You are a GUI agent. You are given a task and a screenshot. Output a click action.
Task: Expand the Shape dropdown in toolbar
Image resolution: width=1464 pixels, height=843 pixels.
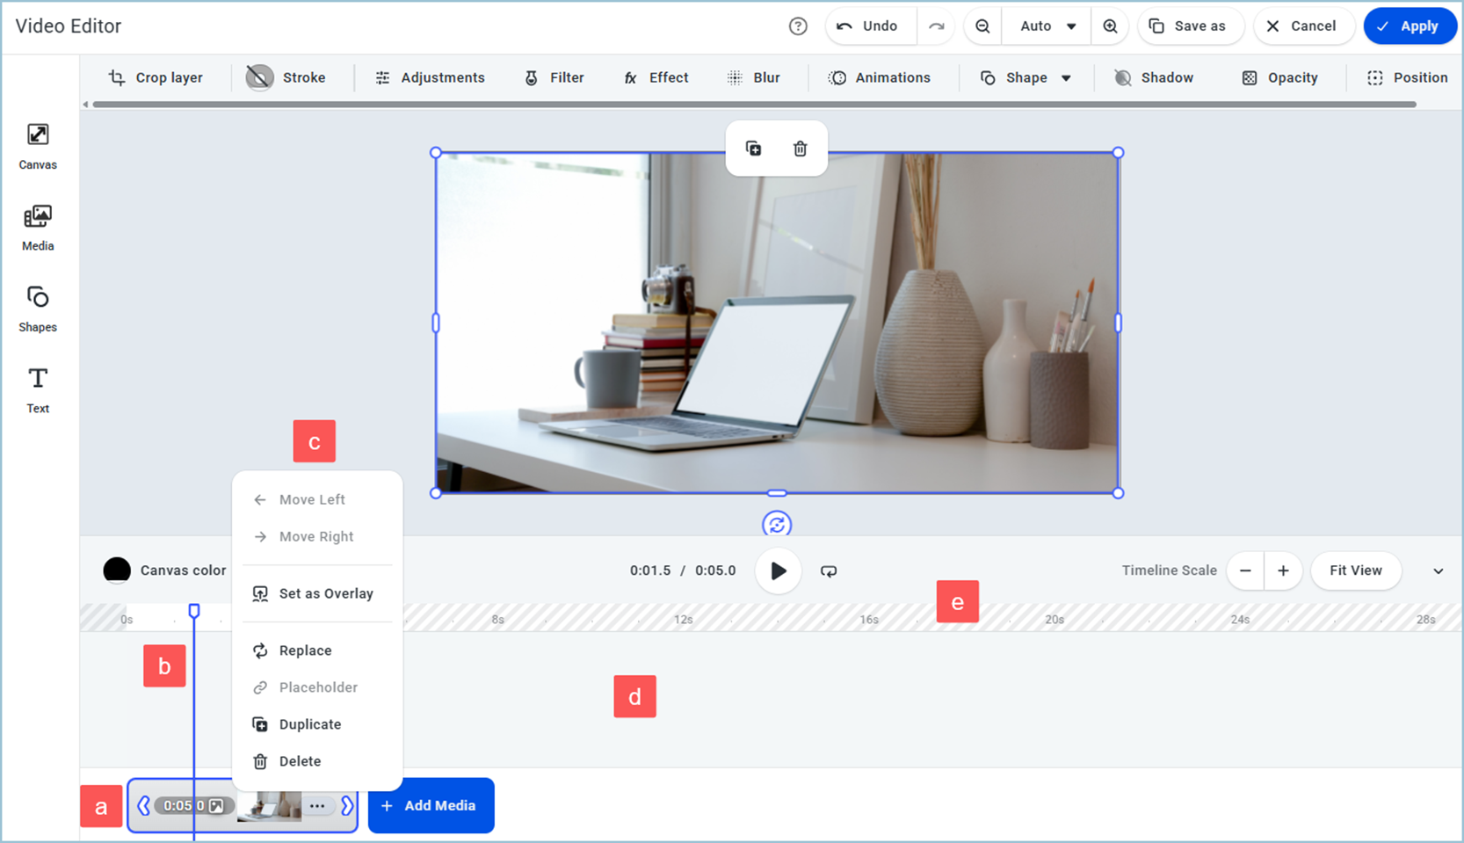[1066, 78]
